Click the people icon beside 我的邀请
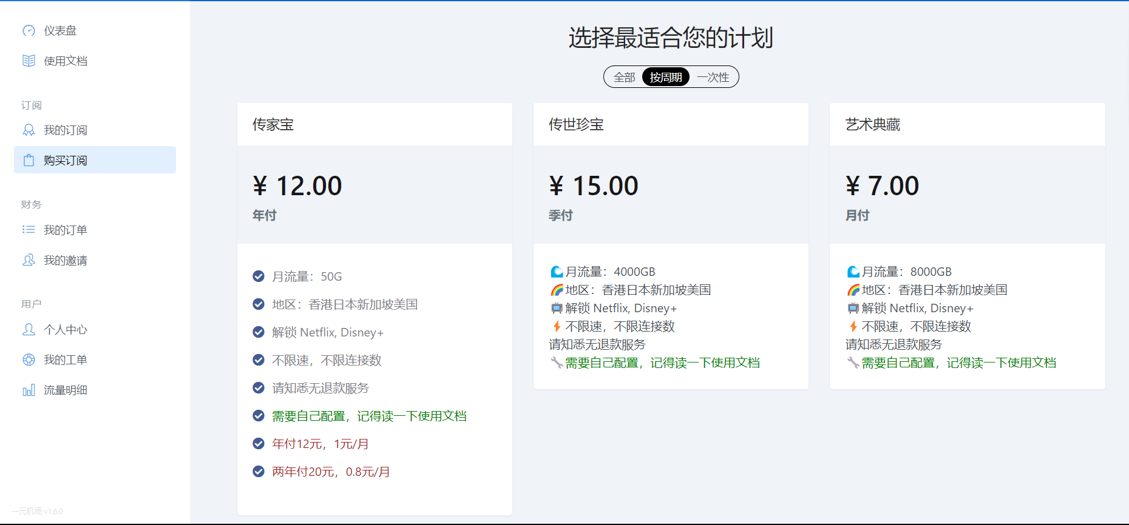Screen dimensions: 1129x525 click(x=29, y=260)
